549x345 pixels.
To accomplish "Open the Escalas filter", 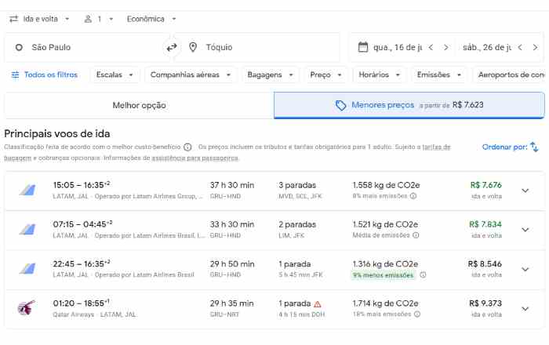I will pyautogui.click(x=114, y=75).
